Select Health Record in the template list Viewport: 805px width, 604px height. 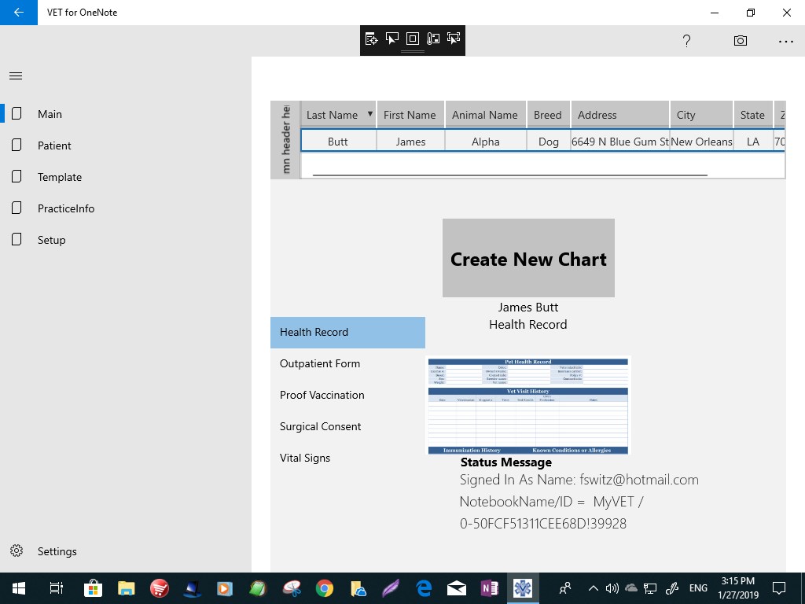(347, 333)
